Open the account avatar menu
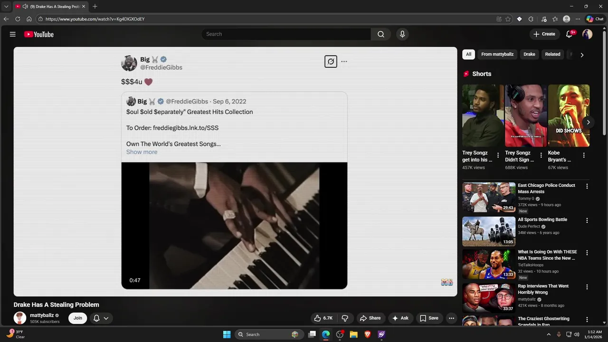Screen dimensions: 608x342 [587, 34]
